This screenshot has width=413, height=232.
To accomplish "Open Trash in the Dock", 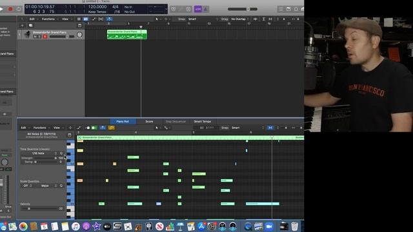I will pyautogui.click(x=294, y=226).
